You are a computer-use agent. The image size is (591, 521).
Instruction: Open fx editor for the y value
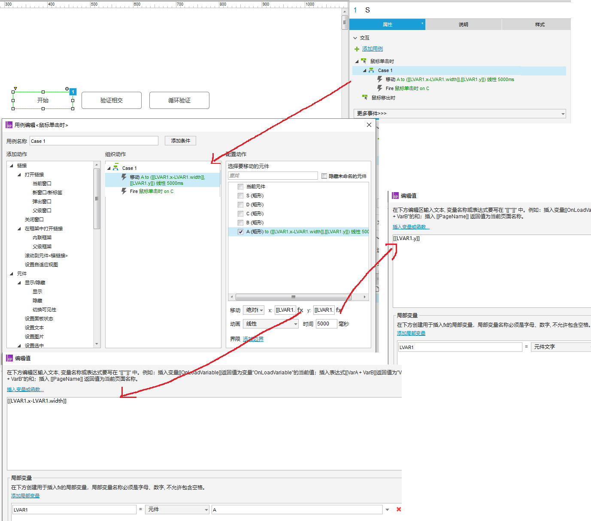point(339,310)
